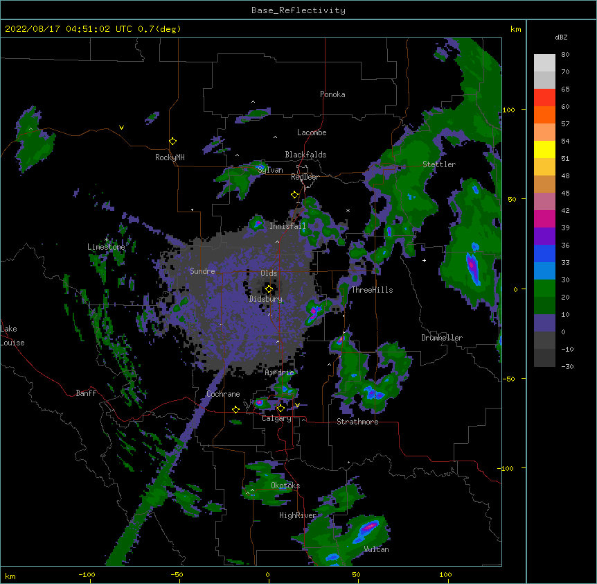Click the RockyMH label
This screenshot has width=597, height=584.
pos(170,157)
